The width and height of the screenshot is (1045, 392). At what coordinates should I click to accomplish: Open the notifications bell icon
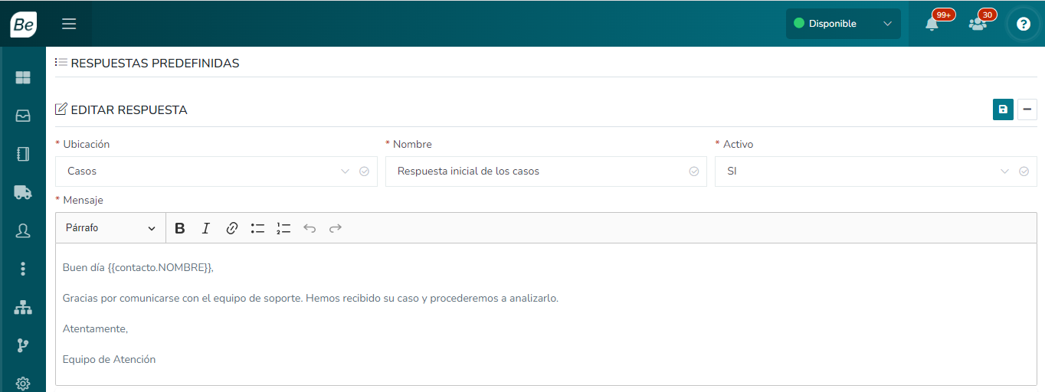click(x=932, y=24)
